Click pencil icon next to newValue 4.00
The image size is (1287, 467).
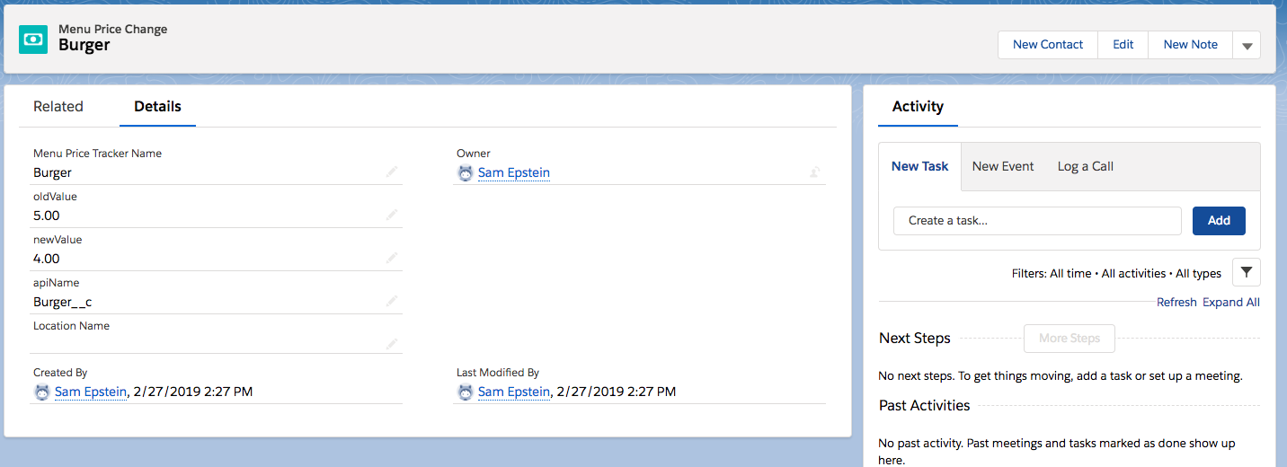(392, 258)
